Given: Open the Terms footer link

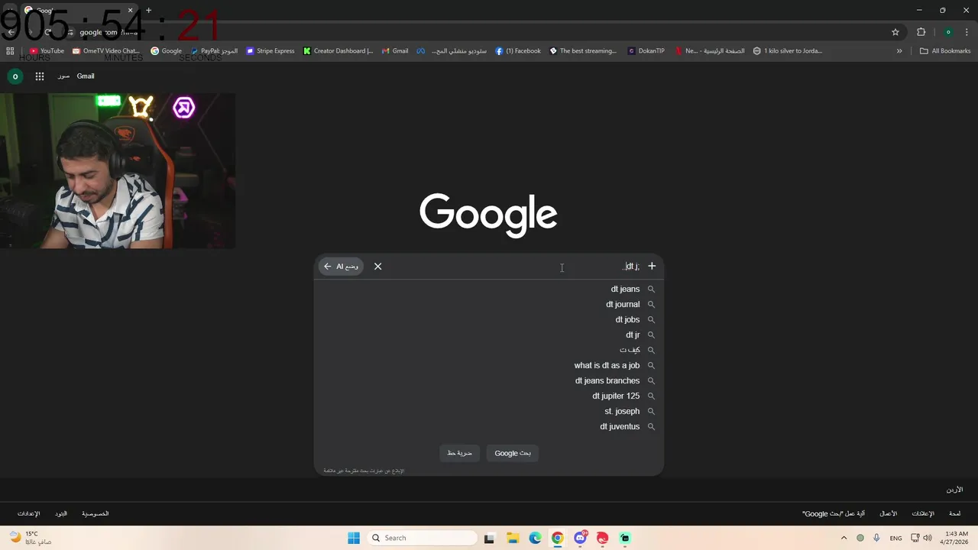Looking at the screenshot, I should point(61,513).
